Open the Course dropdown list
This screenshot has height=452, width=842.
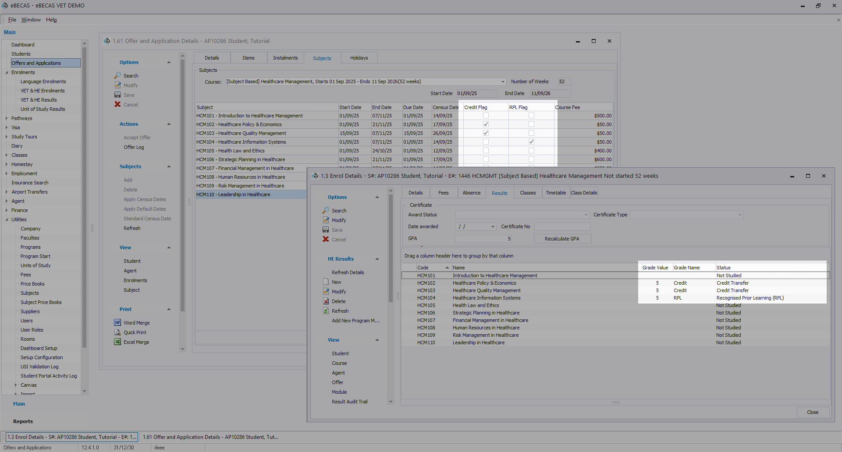click(502, 82)
